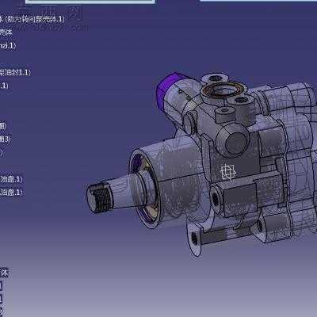Select the tree item ending in '助力转向泵壳体.1)'
This screenshot has height=317, width=317.
[32, 19]
